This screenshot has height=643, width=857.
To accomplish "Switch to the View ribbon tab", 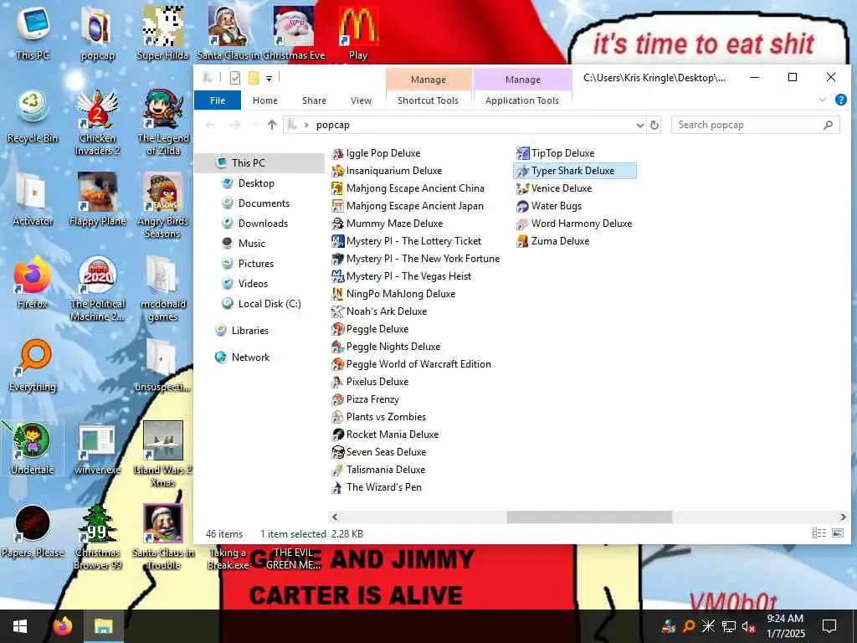I will tap(361, 100).
